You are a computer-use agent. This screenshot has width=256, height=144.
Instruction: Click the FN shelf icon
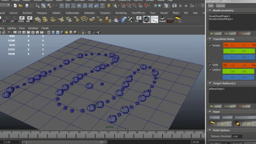click(x=138, y=19)
